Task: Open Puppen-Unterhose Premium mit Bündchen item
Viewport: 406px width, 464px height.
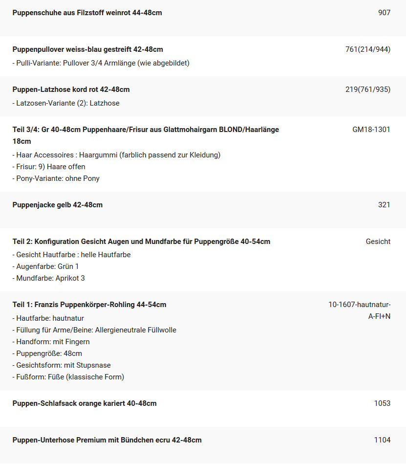Action: (x=107, y=440)
